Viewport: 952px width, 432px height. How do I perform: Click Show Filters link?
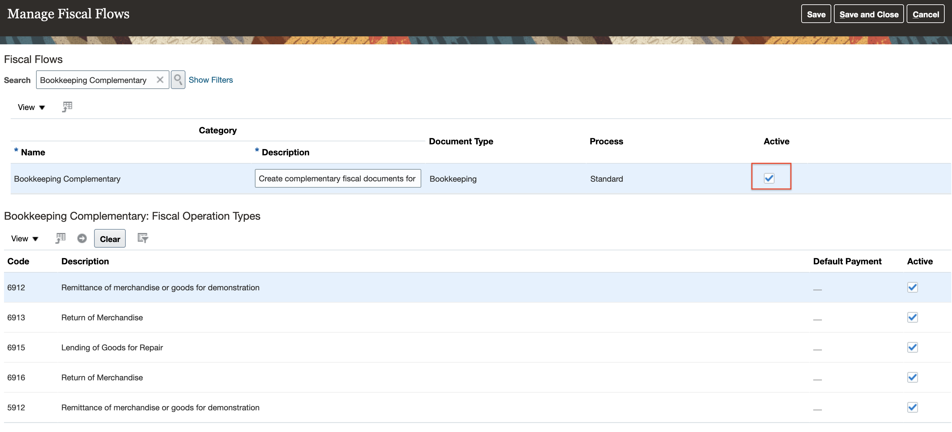tap(211, 80)
